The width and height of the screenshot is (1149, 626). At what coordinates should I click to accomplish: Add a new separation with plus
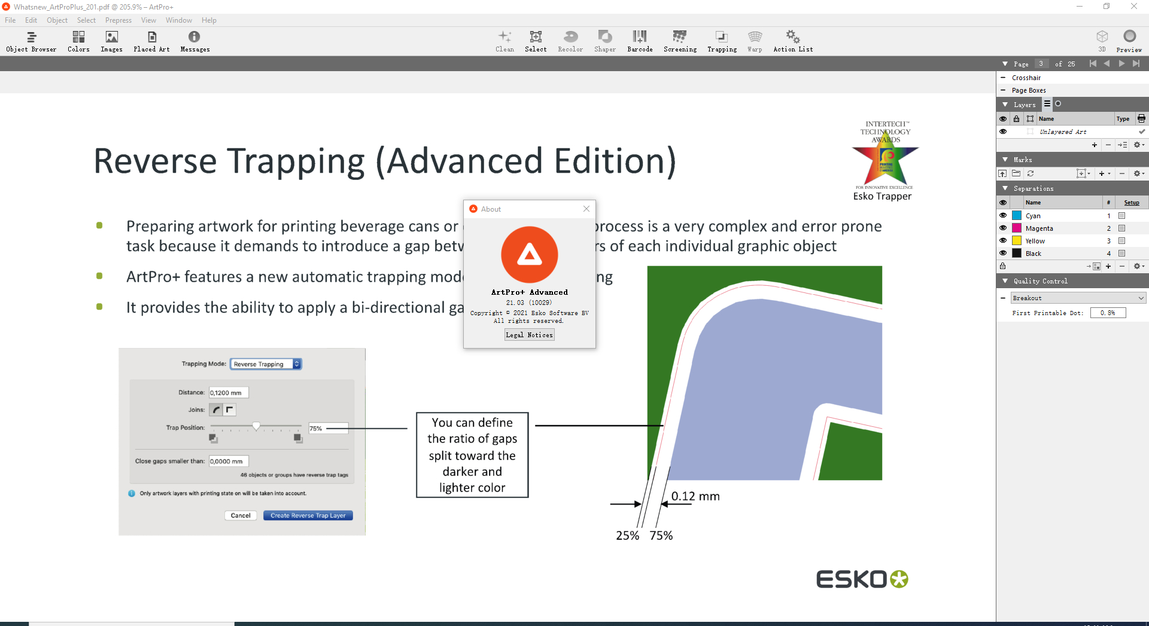click(x=1108, y=266)
